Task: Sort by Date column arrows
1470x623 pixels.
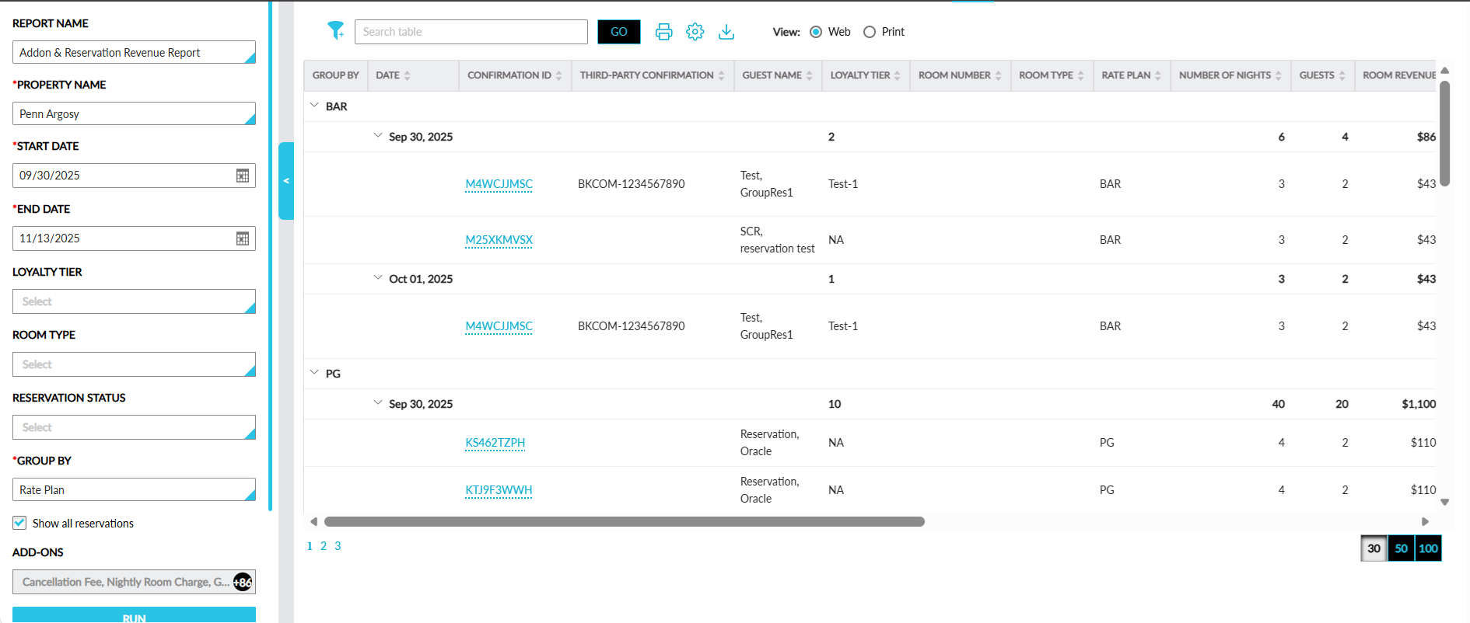Action: [407, 75]
